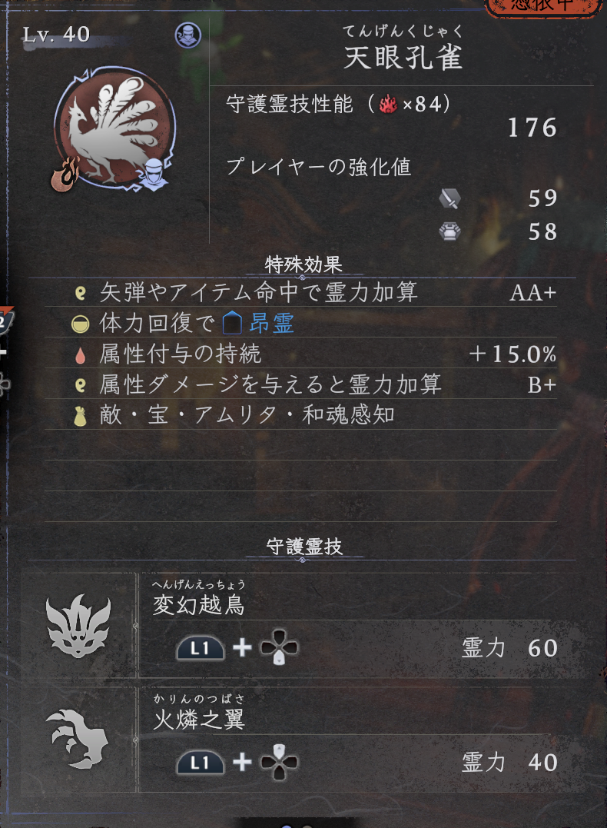This screenshot has height=828, width=607.
Task: Click the red droplet icon for 属性付与の持続
Action: tap(80, 357)
